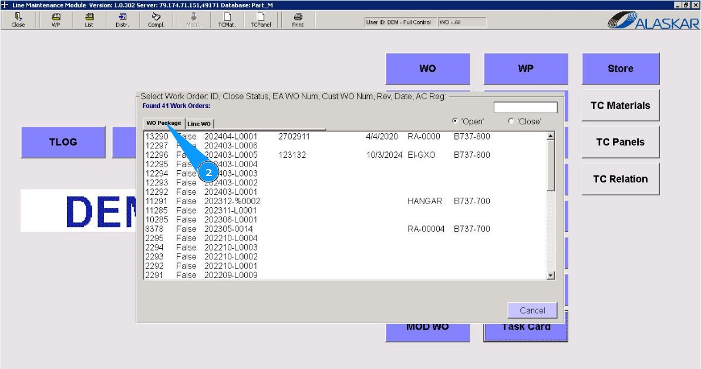Click the List toolbar icon
The image size is (701, 369).
[89, 20]
